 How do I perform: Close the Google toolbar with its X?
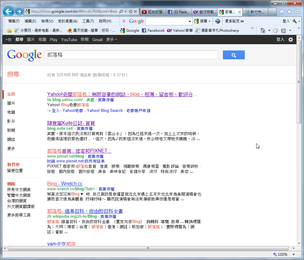pyautogui.click(x=124, y=21)
